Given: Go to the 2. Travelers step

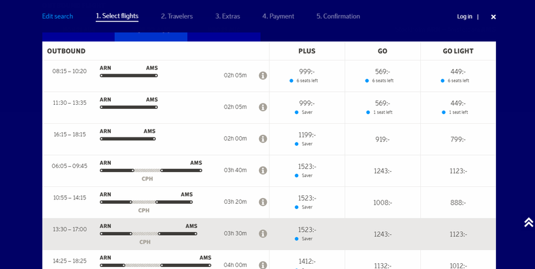Looking at the screenshot, I should coord(177,16).
